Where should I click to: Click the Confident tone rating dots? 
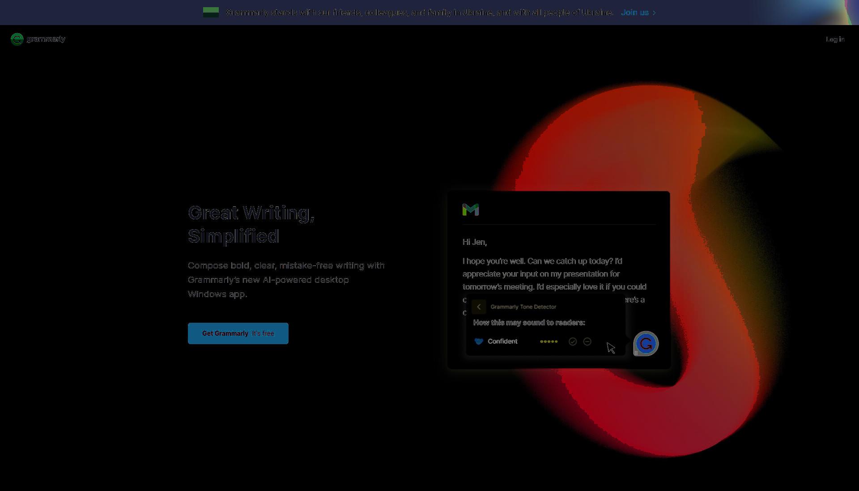click(549, 342)
